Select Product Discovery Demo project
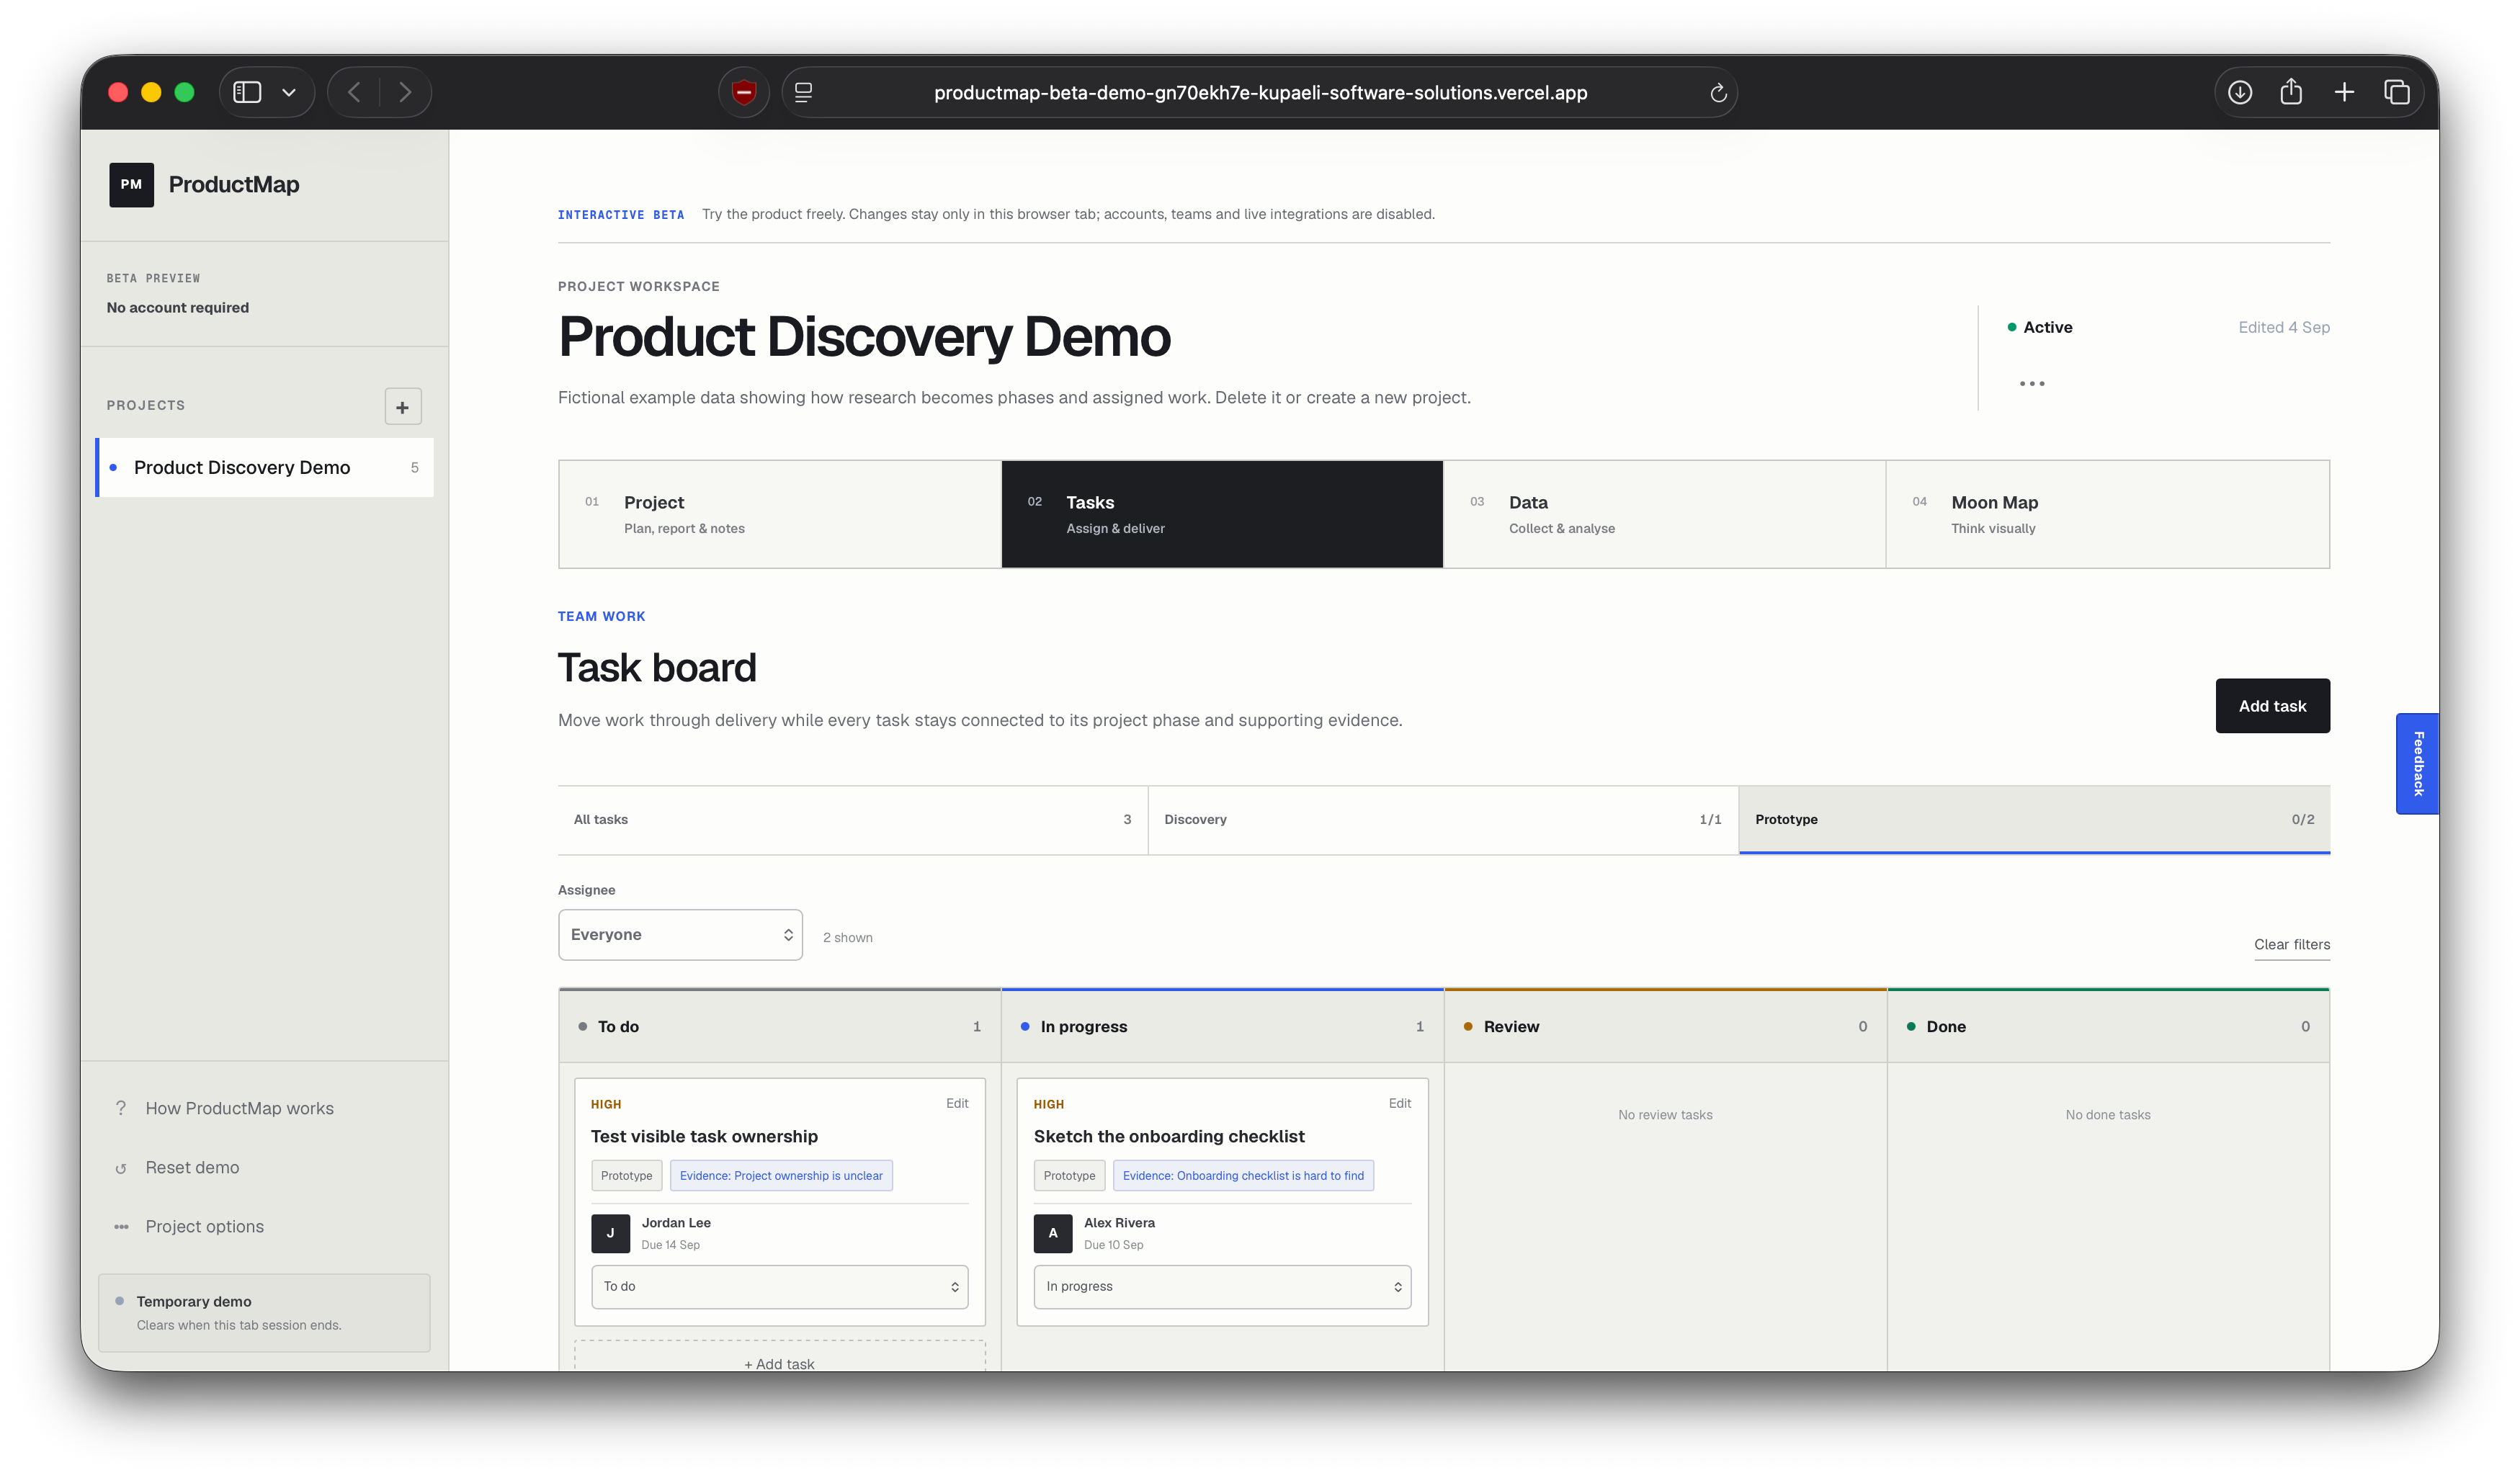This screenshot has width=2520, height=1478. coord(265,467)
